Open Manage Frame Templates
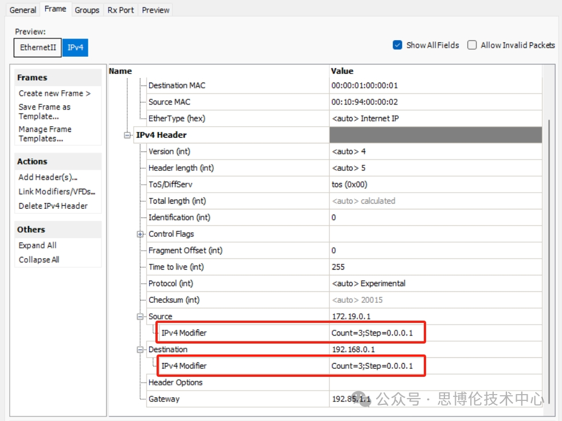This screenshot has width=562, height=421. (x=45, y=134)
